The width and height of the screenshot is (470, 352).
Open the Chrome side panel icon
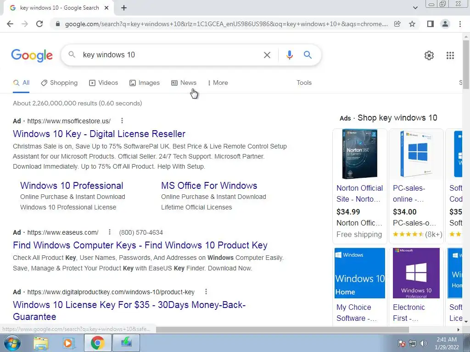(x=431, y=24)
